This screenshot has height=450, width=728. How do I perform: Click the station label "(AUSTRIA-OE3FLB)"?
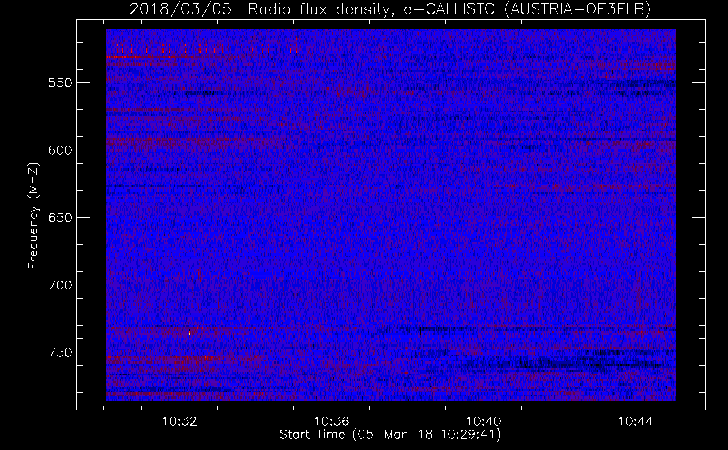578,9
